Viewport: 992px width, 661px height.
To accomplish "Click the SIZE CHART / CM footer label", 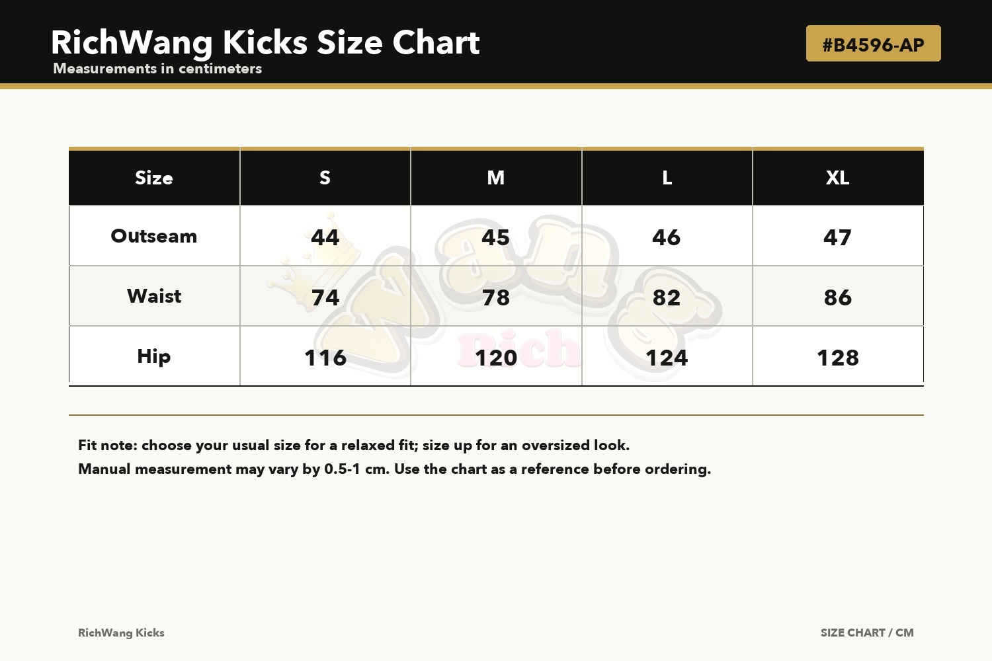I will [x=867, y=633].
